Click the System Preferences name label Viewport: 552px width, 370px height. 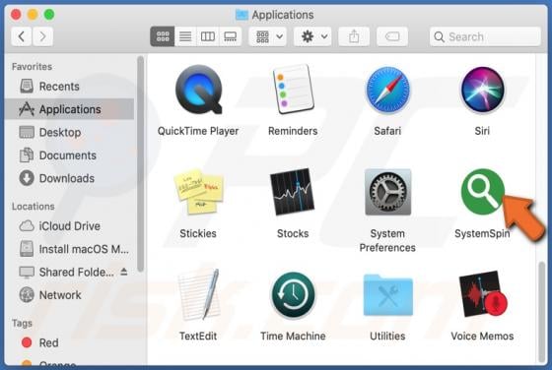click(x=387, y=241)
